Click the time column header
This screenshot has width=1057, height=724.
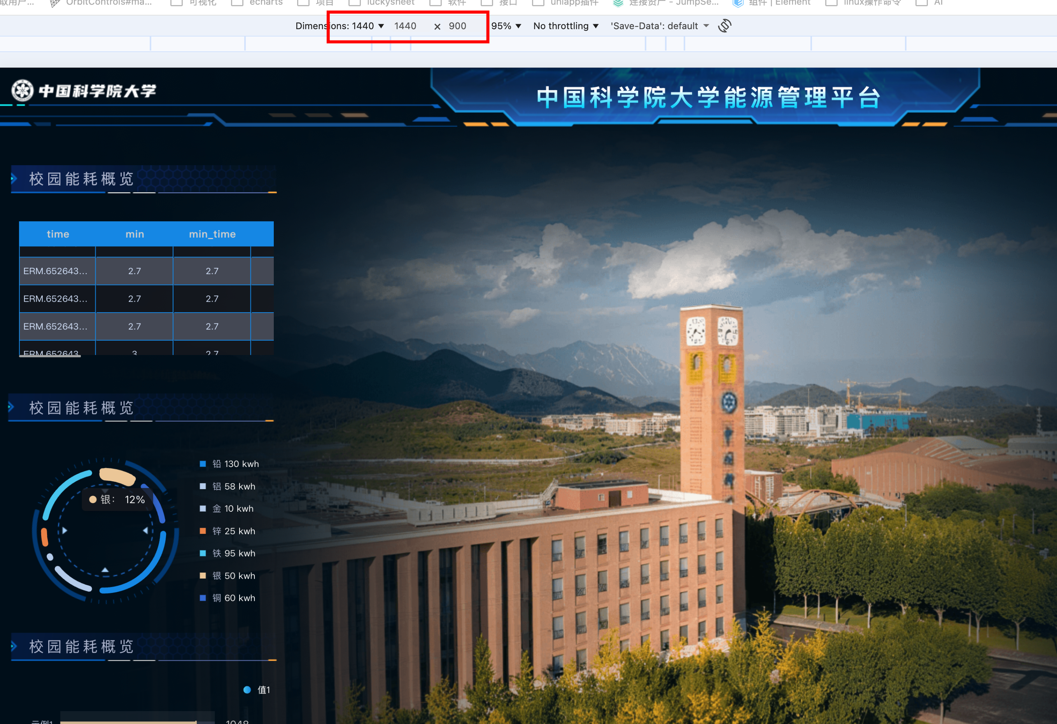point(58,234)
